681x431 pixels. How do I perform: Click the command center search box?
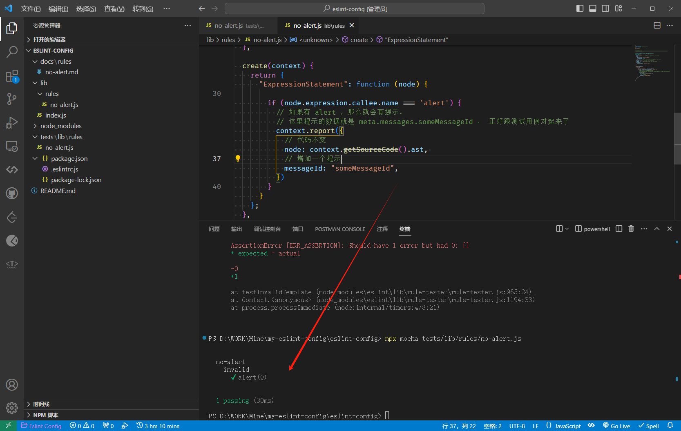pyautogui.click(x=354, y=9)
